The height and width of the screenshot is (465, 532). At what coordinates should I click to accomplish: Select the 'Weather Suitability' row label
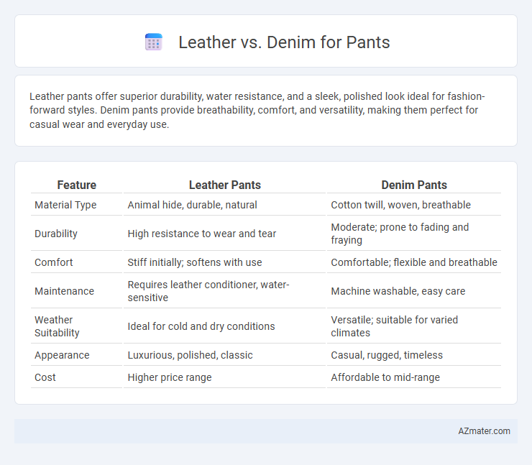pos(57,326)
